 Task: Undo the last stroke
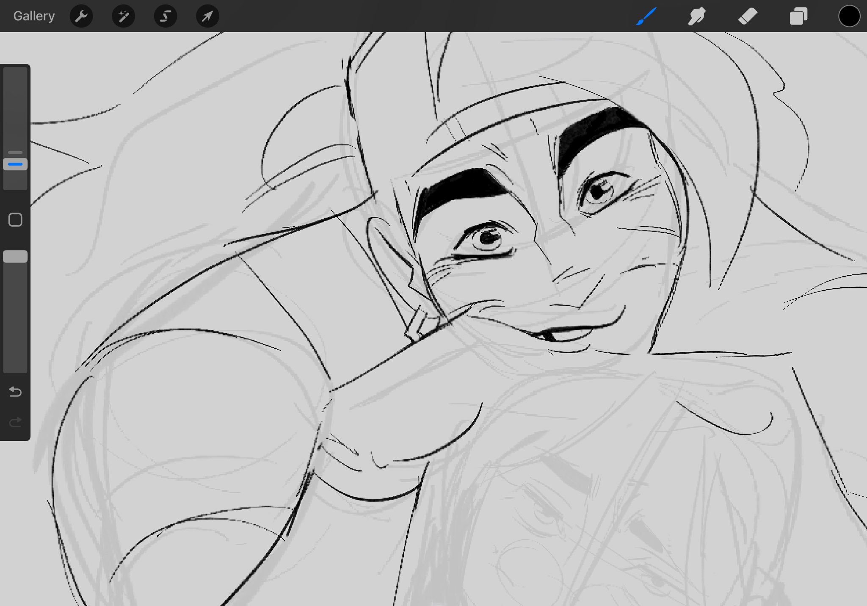tap(15, 392)
